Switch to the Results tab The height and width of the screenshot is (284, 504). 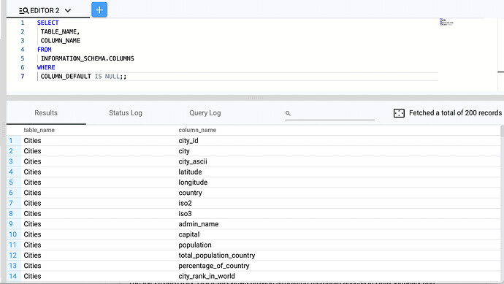tap(46, 113)
